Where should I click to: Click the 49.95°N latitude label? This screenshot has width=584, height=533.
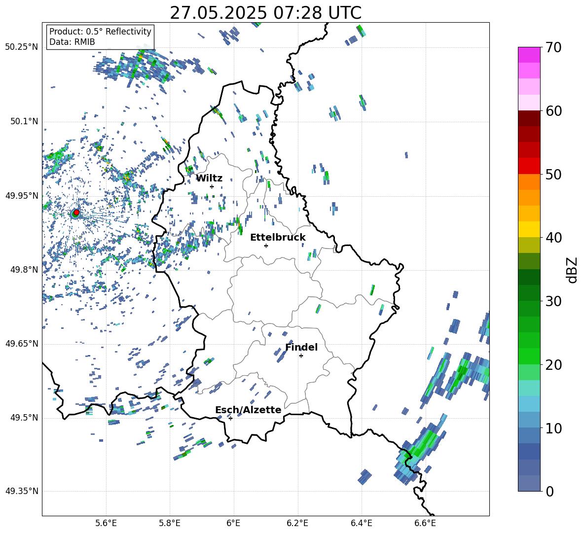point(22,196)
